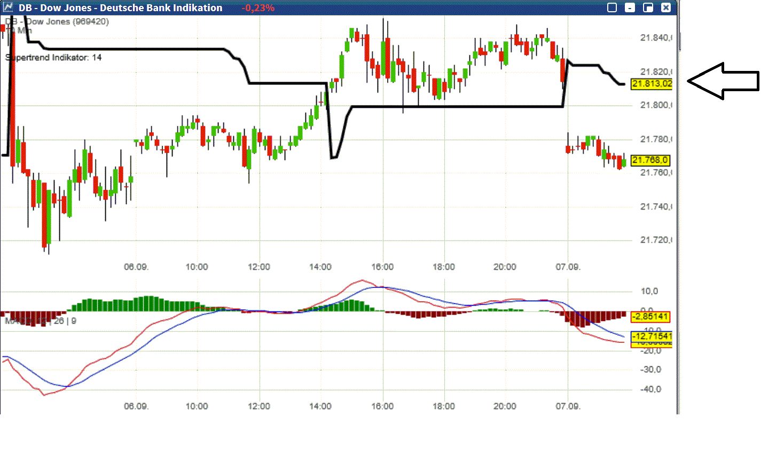This screenshot has height=465, width=784.
Task: Click the highlighted -12,71541 MACD value
Action: [x=652, y=336]
